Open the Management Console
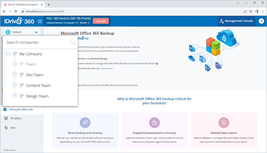Viewport: 267px width, 153px height. click(x=236, y=21)
